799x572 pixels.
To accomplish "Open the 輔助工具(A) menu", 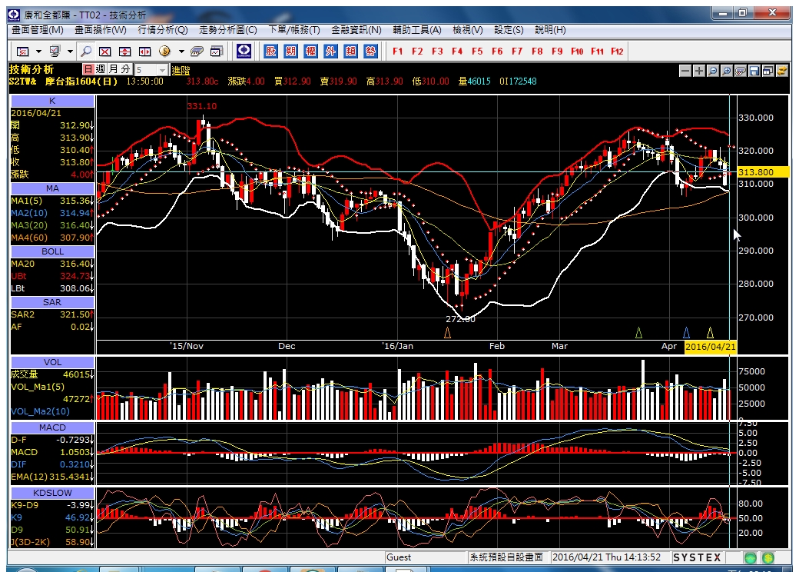I will point(417,30).
